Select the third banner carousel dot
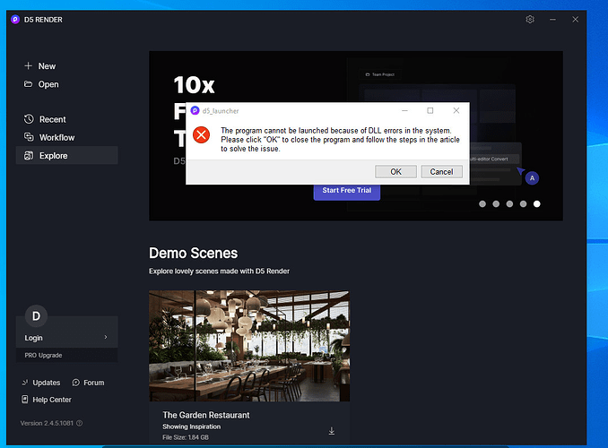 [509, 204]
